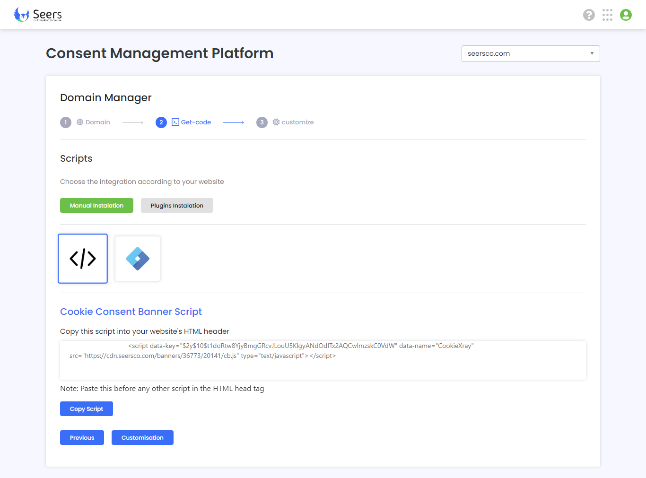
Task: Click the gear icon beside customize
Action: [276, 122]
